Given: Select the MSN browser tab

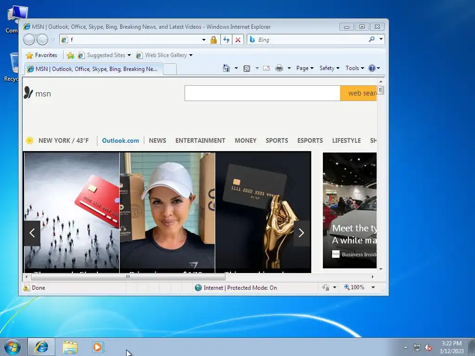Looking at the screenshot, I should pyautogui.click(x=94, y=69).
